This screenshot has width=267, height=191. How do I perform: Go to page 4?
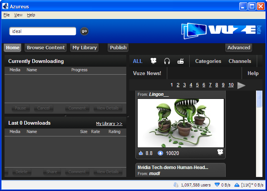(x=191, y=85)
